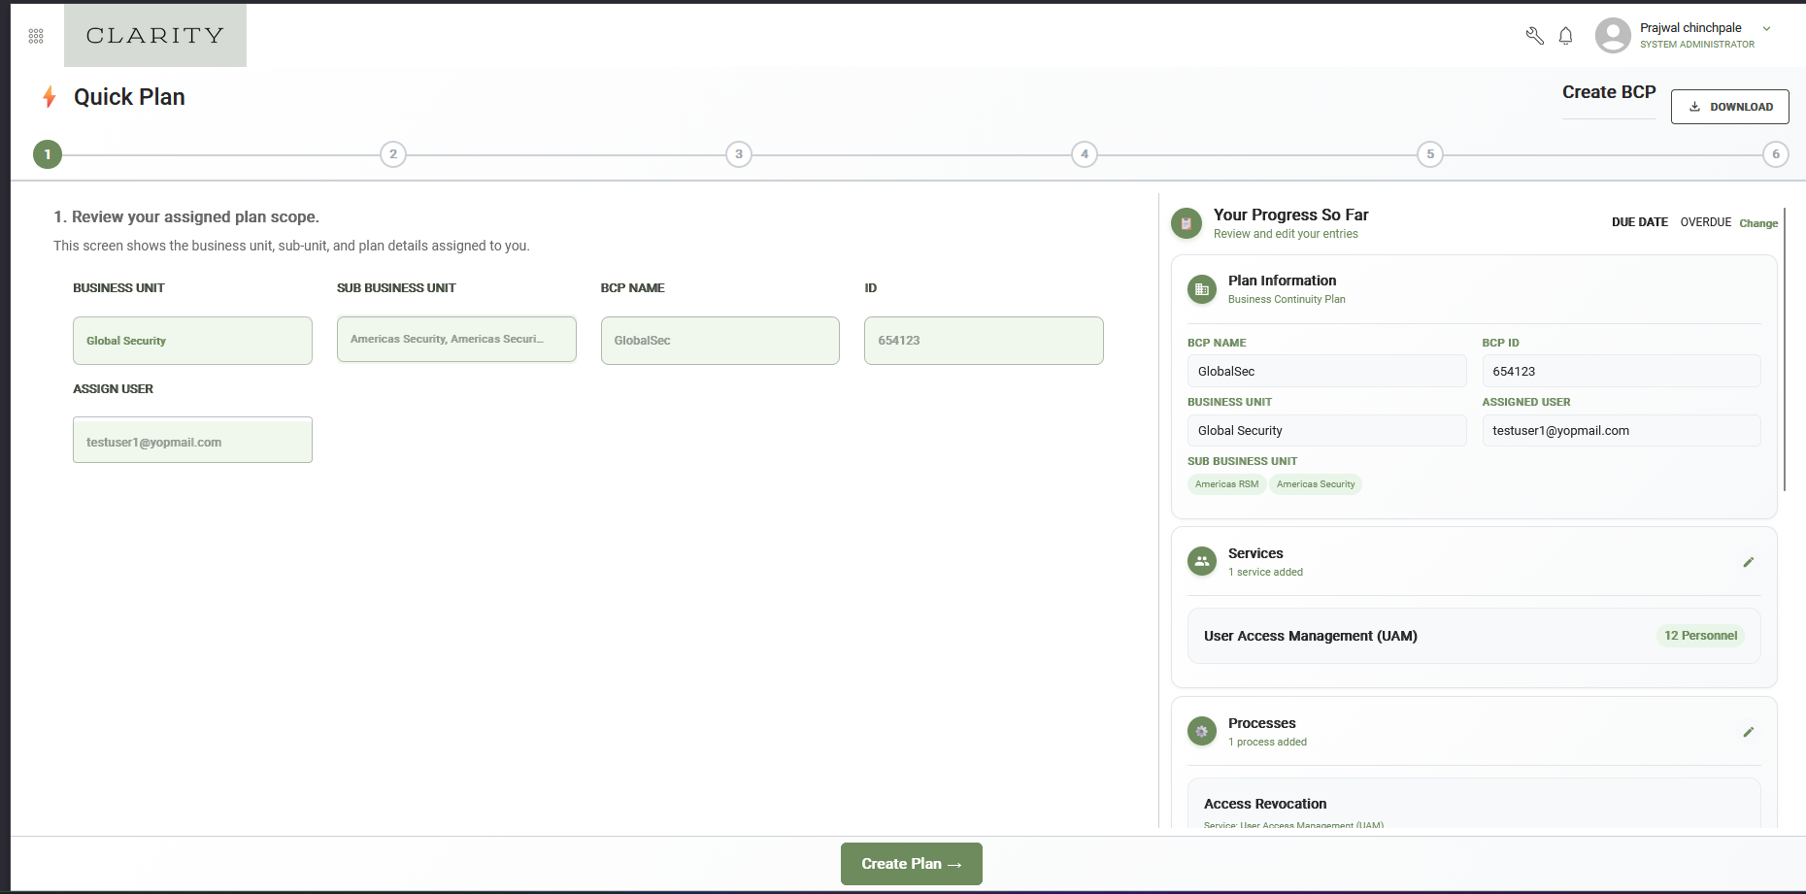This screenshot has height=894, width=1806.
Task: Expand the user profile dropdown arrow
Action: tap(1766, 29)
